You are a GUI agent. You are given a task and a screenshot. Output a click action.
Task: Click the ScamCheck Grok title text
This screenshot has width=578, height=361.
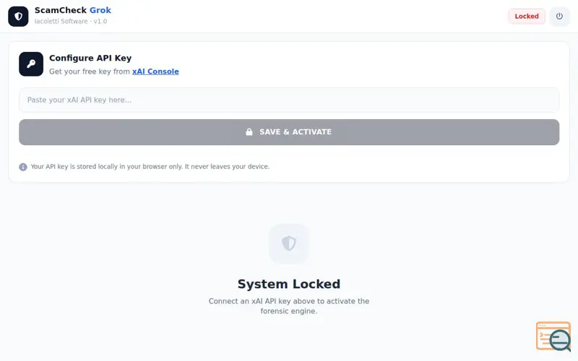coord(73,10)
